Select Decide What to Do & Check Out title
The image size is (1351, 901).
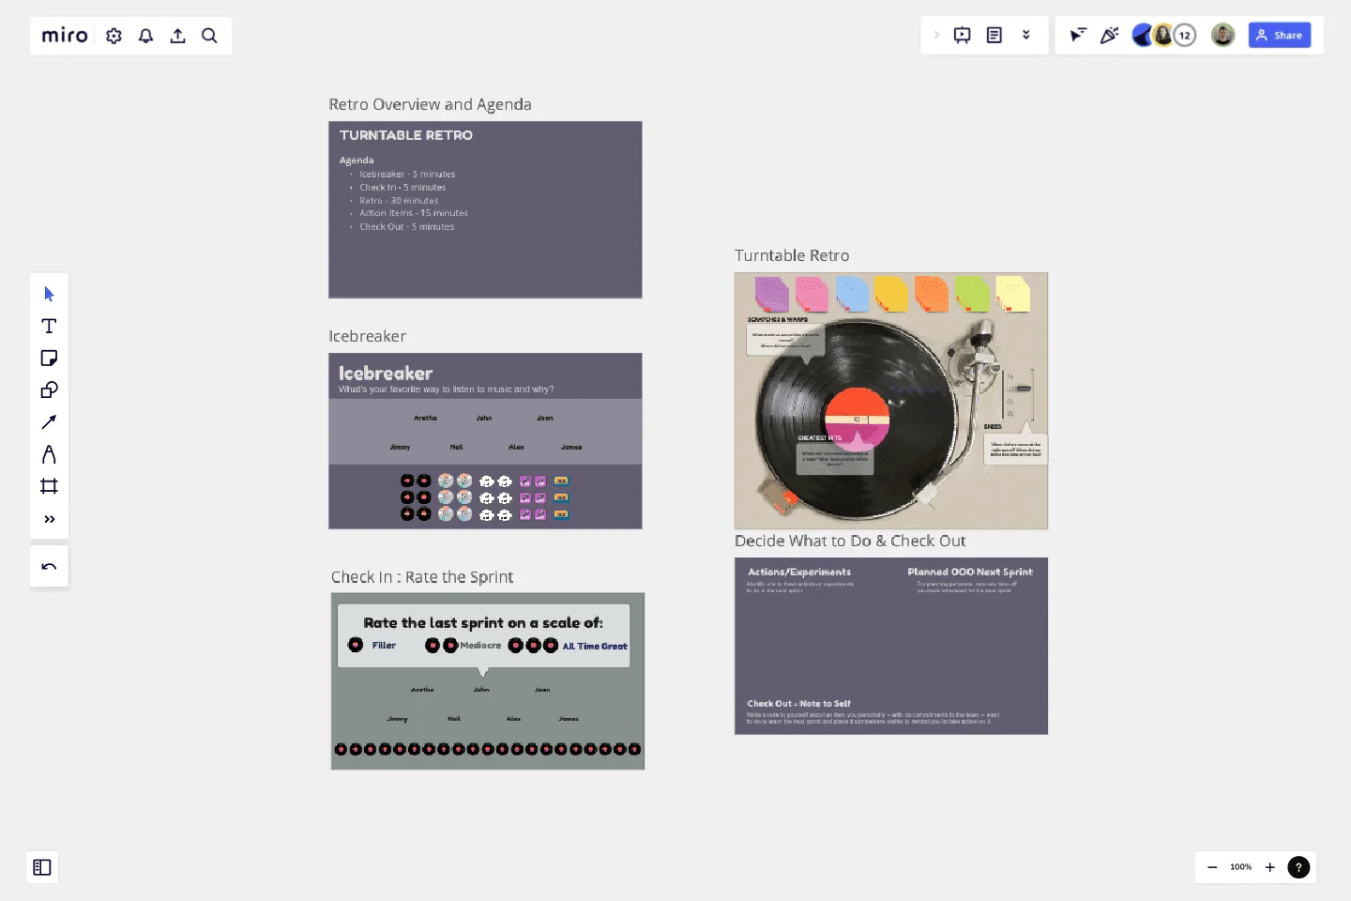click(x=850, y=541)
